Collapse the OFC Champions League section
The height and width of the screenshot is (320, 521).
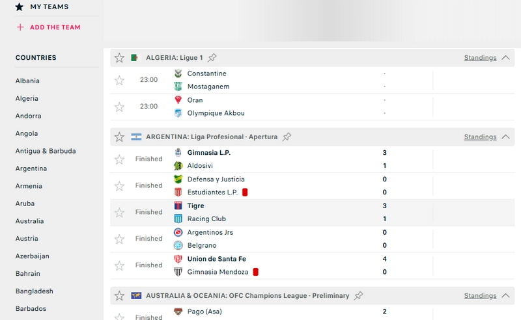point(505,296)
